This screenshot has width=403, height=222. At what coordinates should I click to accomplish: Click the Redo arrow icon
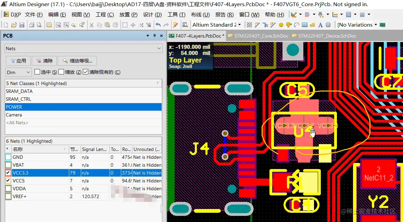166,25
